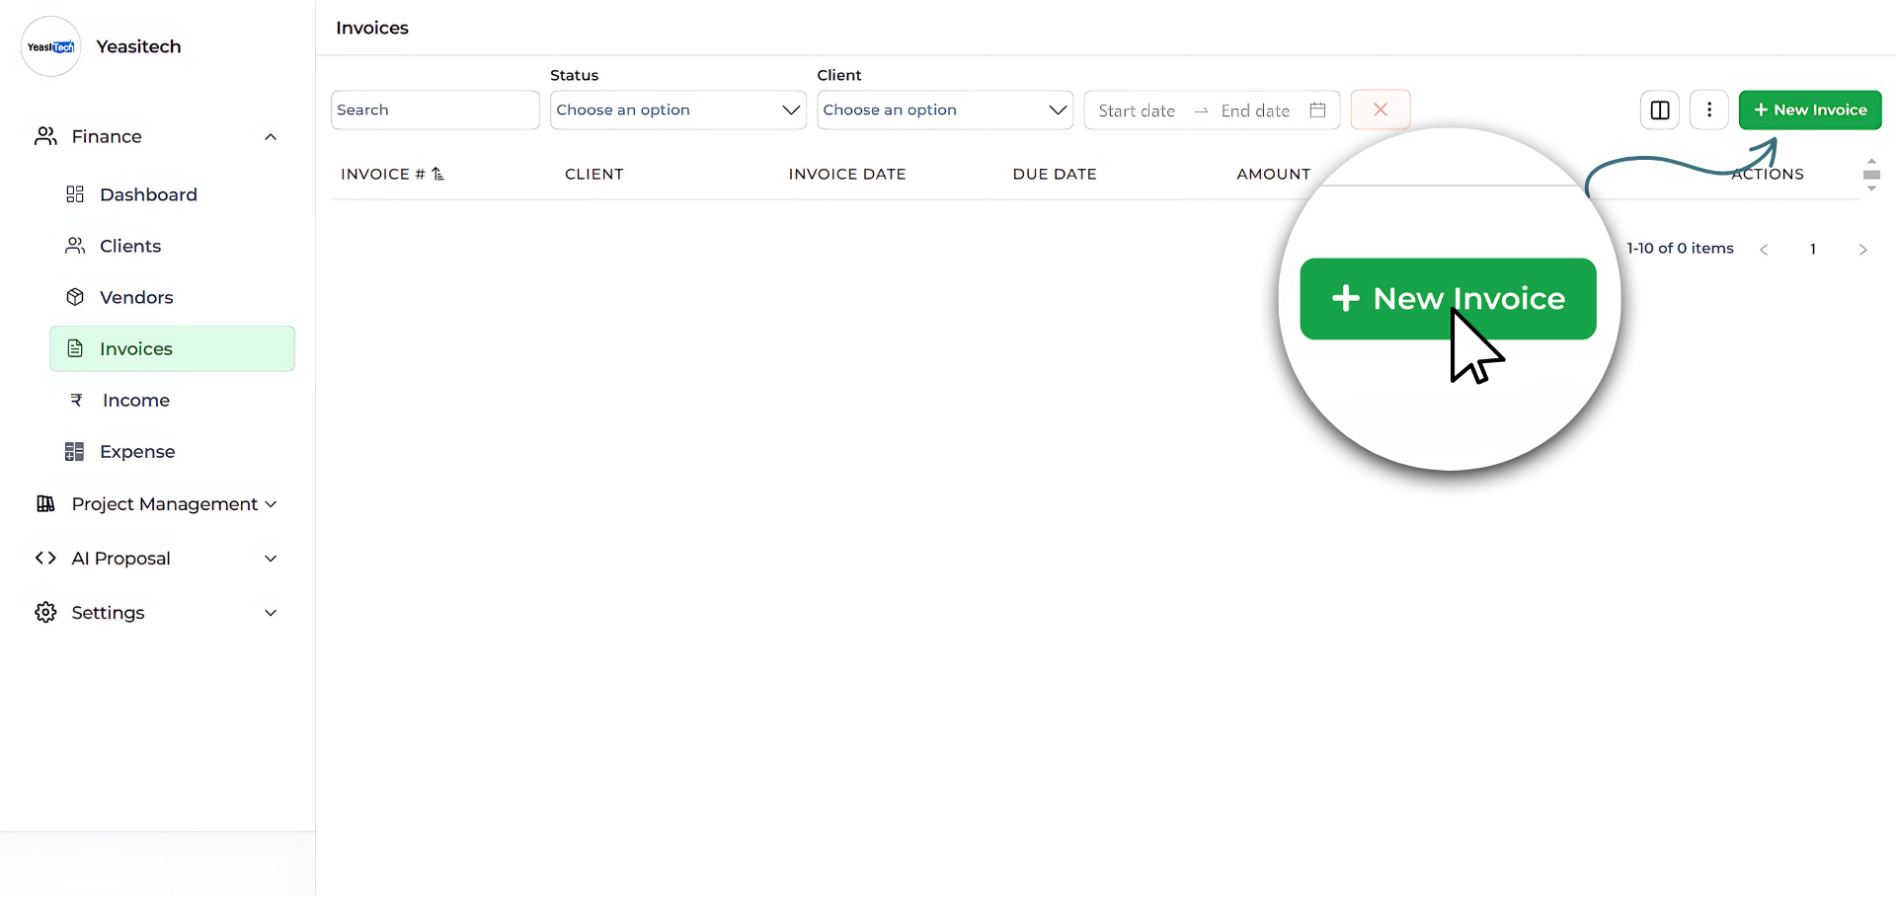Select page 1 in pagination
This screenshot has width=1896, height=898.
coord(1813,250)
